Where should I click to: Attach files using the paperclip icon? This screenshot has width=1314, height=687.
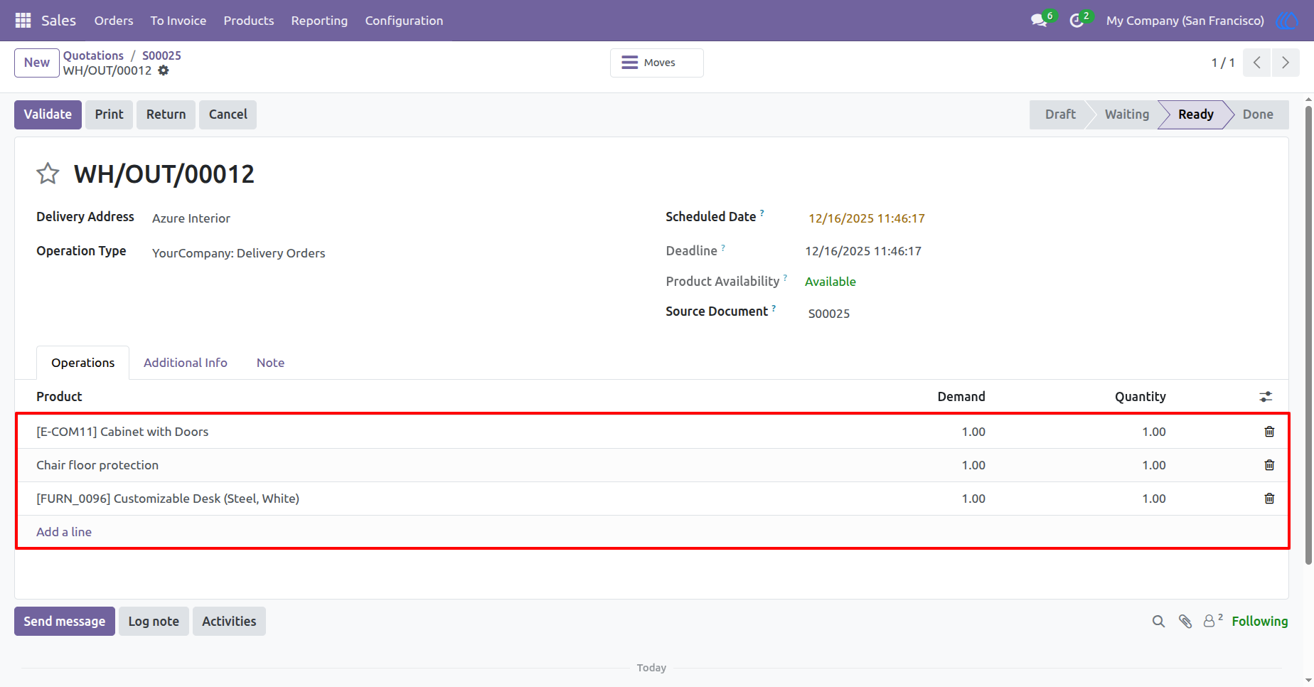[x=1185, y=622]
